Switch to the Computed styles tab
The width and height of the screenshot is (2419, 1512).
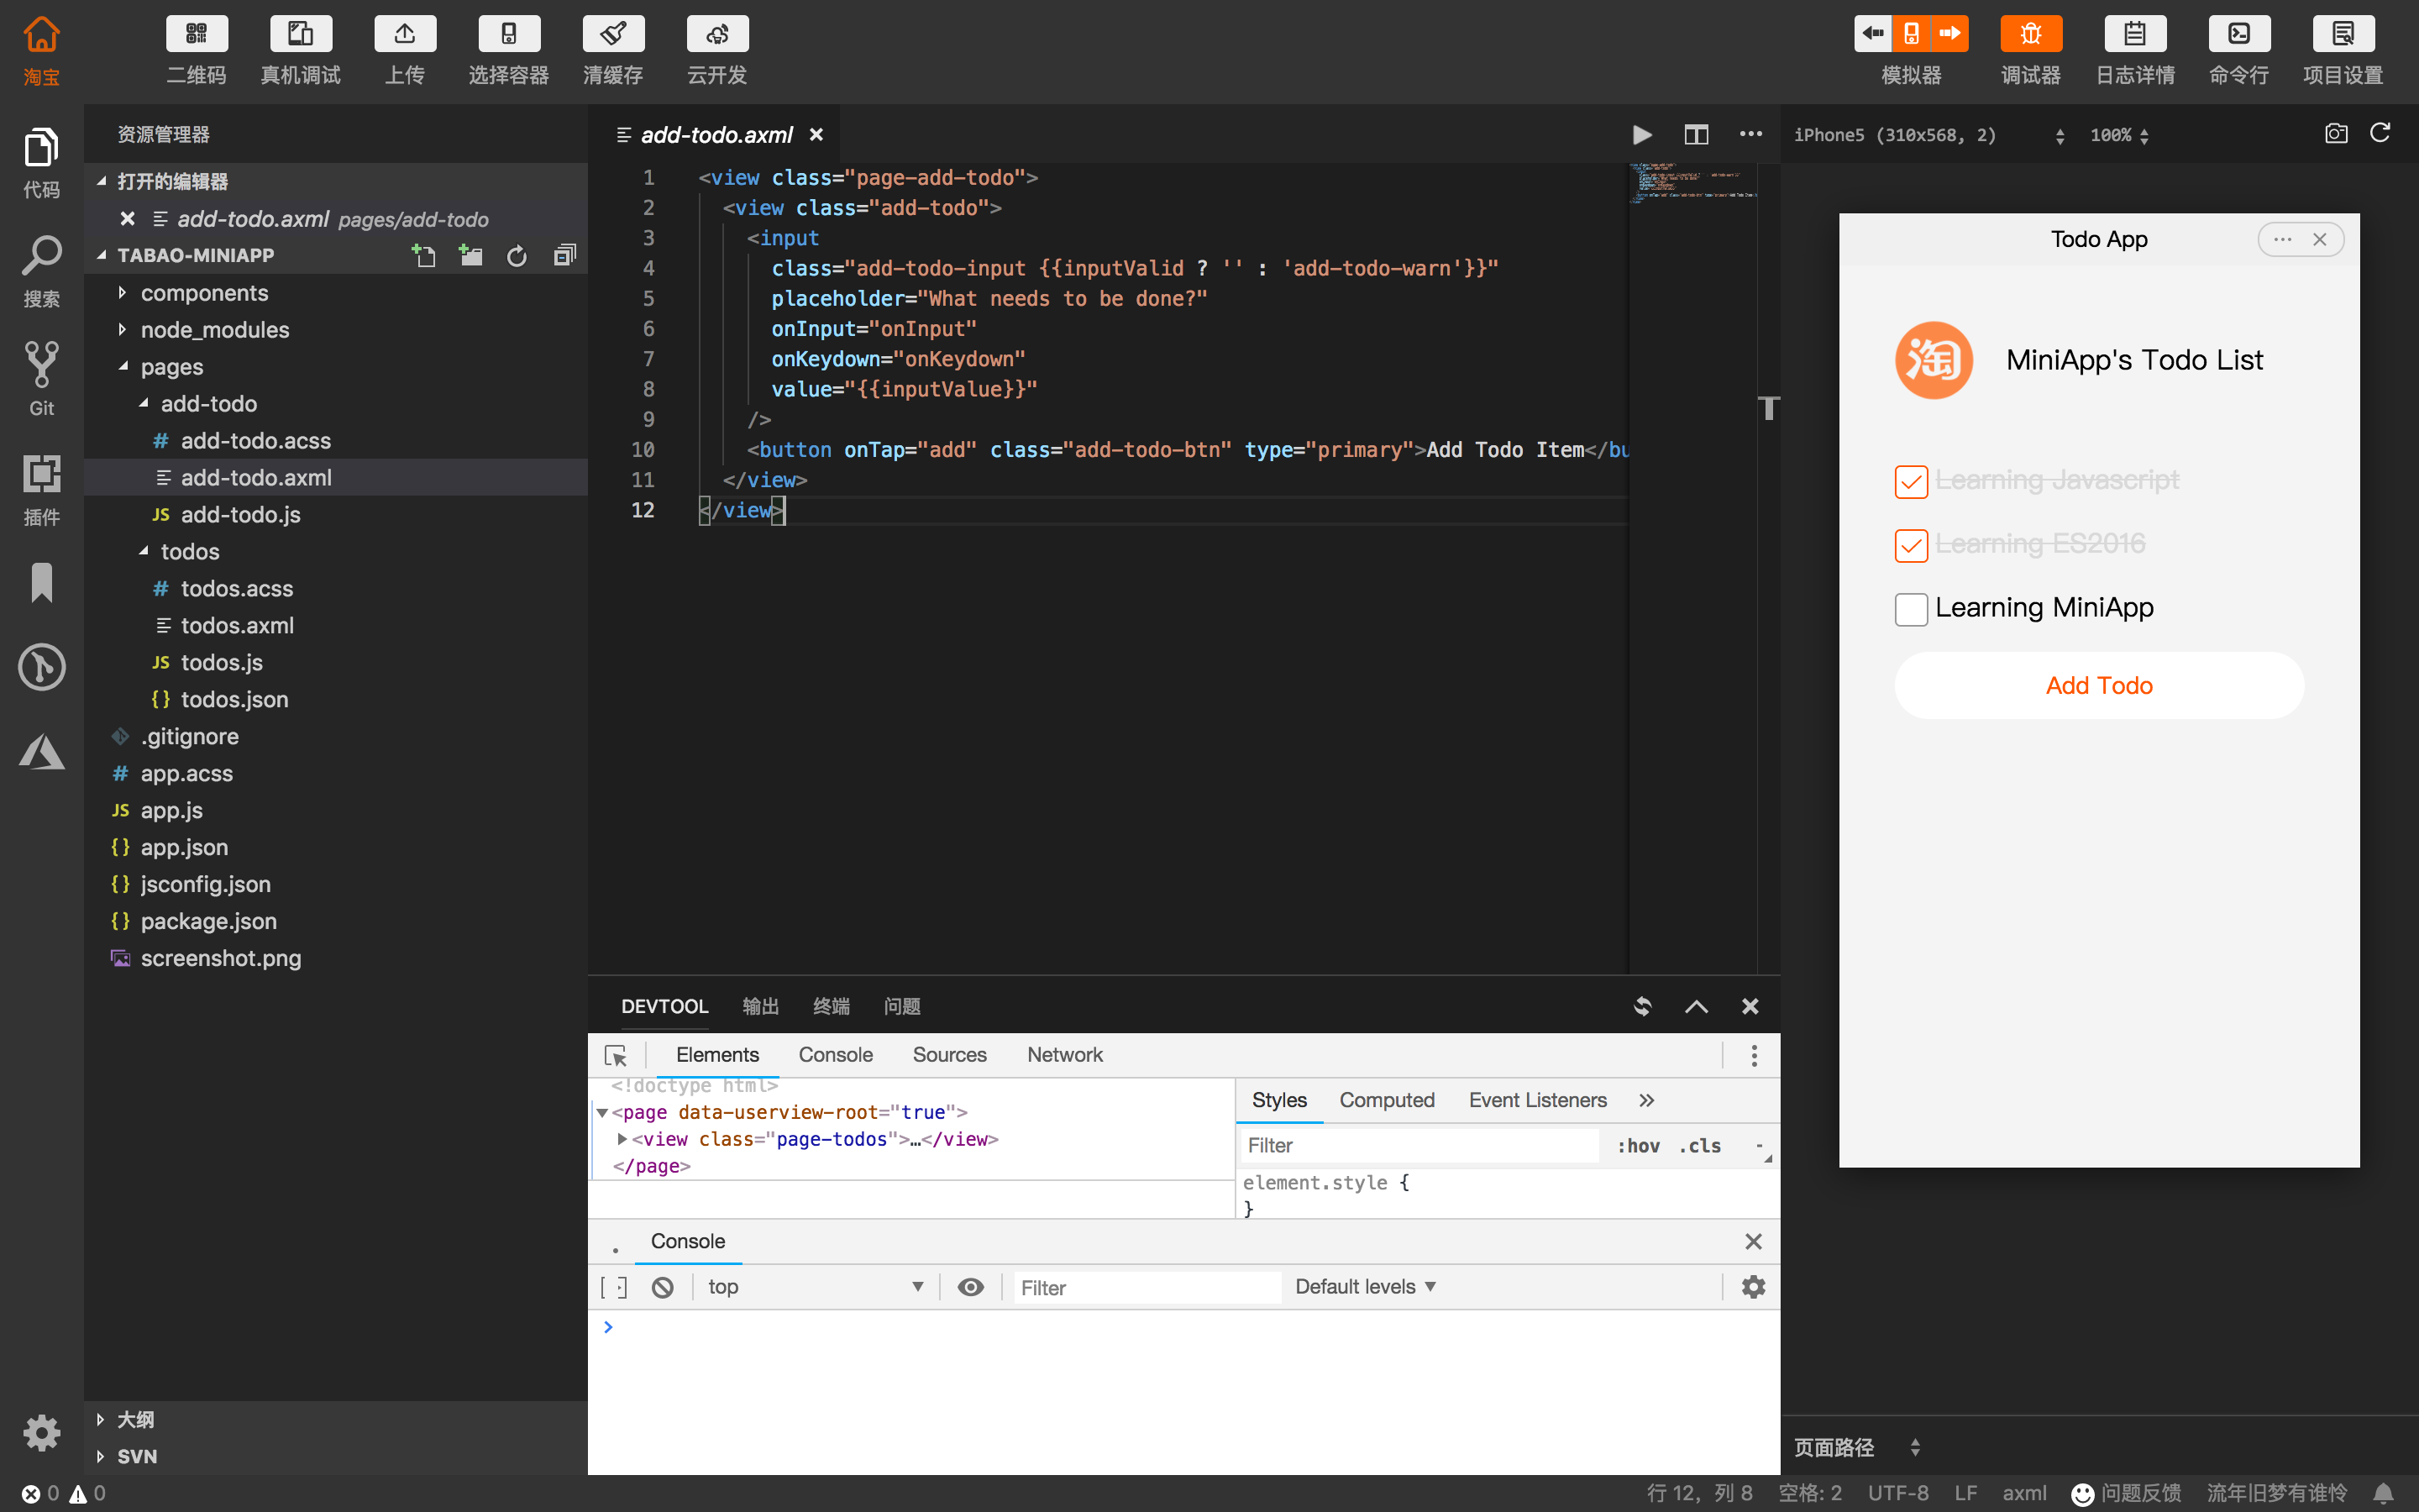point(1385,1100)
